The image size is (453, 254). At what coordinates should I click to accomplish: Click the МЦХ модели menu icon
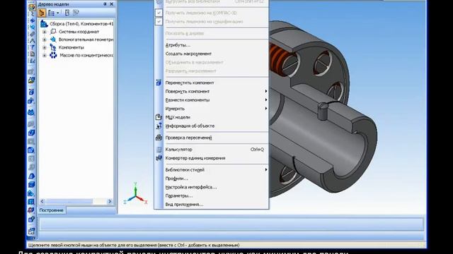(159, 117)
